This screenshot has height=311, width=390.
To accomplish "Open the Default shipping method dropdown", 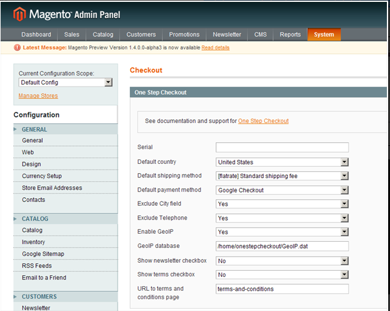I will pyautogui.click(x=282, y=176).
